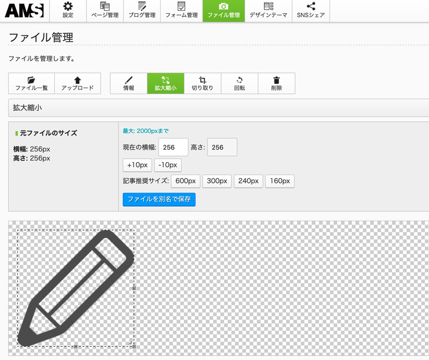
Task: Open ファイル一覧 file list
Action: point(32,83)
